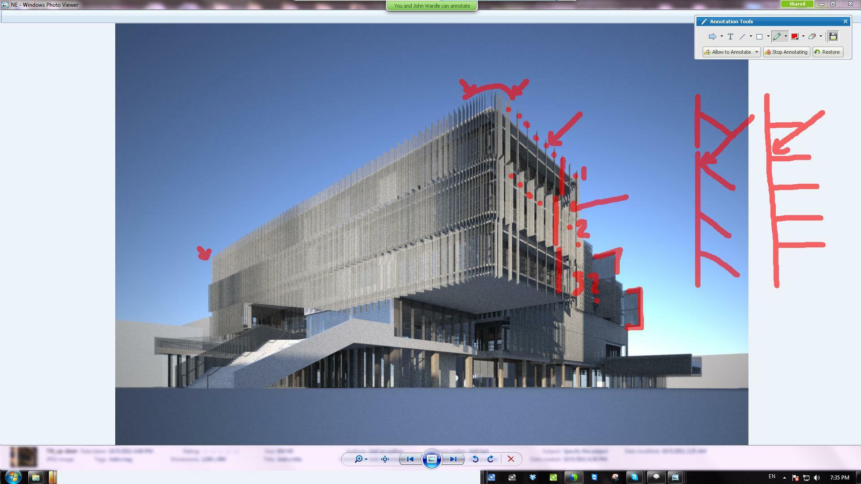Screen dimensions: 861x484
Task: Click Restore annotations button
Action: pos(827,52)
